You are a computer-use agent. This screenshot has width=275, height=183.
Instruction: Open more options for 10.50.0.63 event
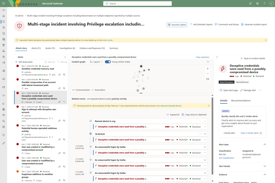[x=200, y=134]
